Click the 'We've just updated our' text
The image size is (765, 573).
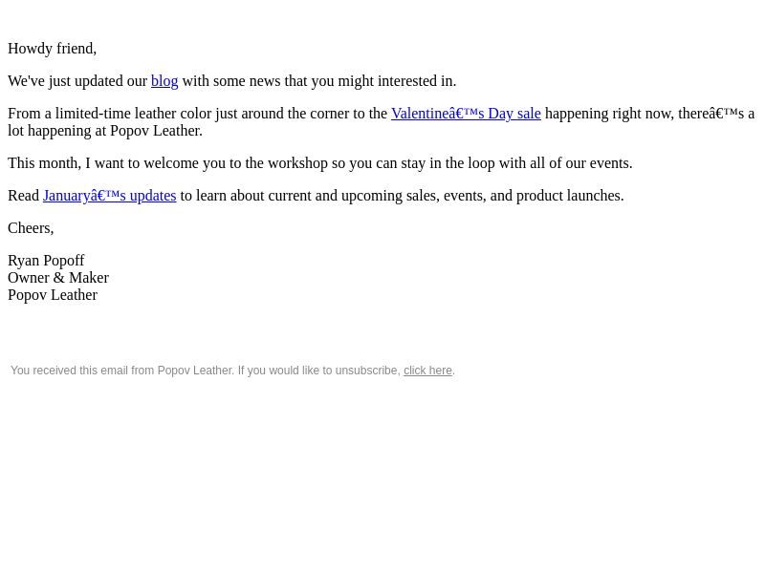tap(77, 81)
